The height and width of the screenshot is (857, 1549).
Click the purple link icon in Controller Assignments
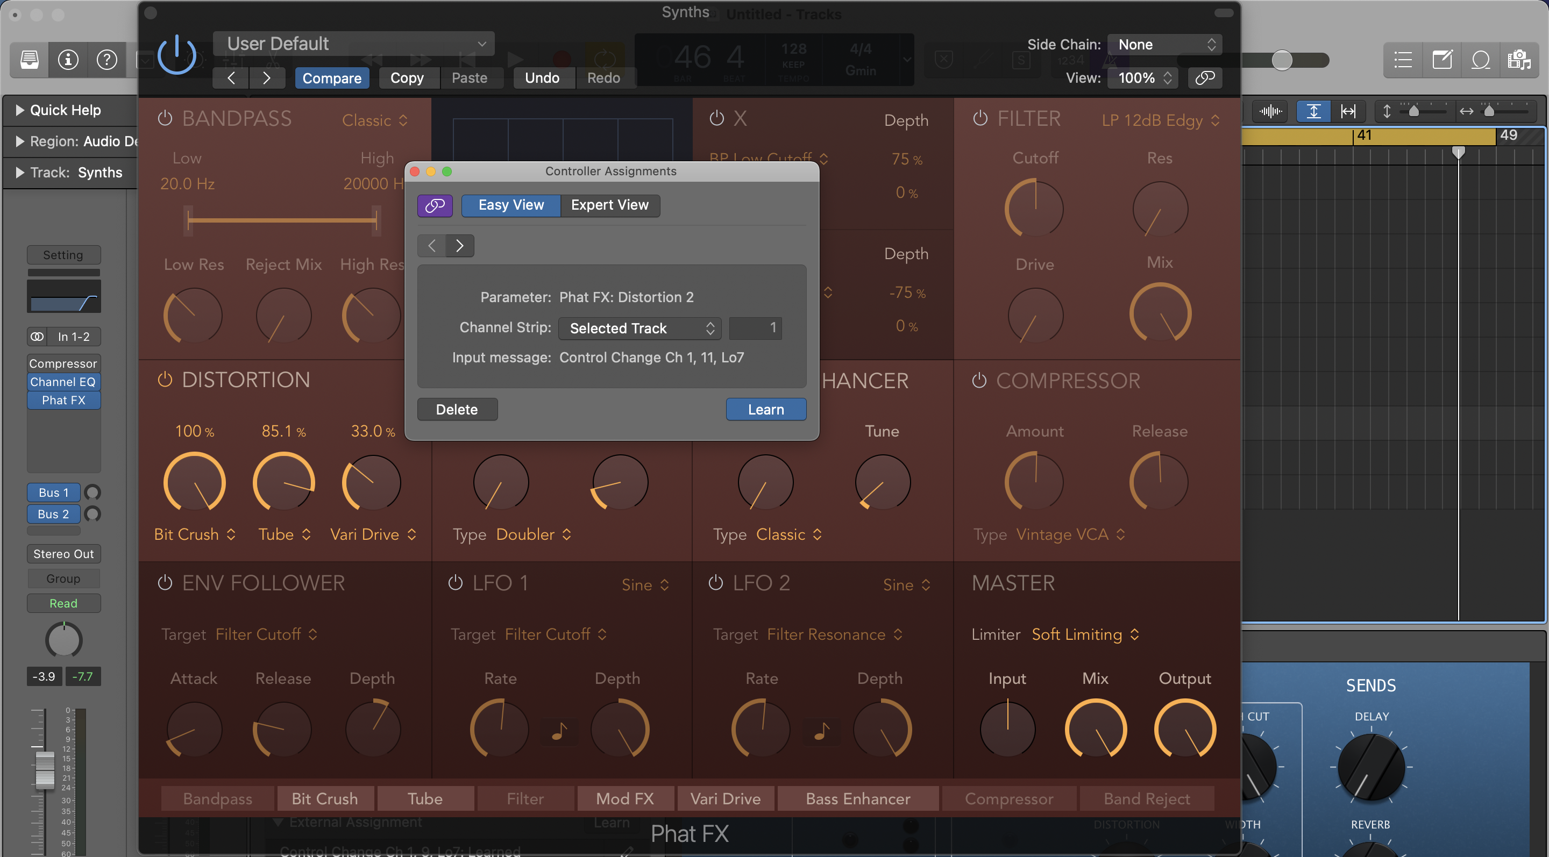(x=435, y=205)
